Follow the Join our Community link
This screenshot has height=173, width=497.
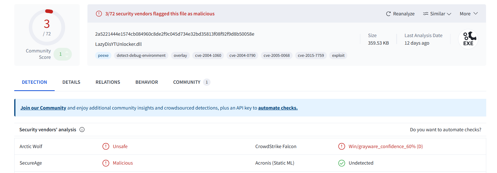[x=43, y=108]
